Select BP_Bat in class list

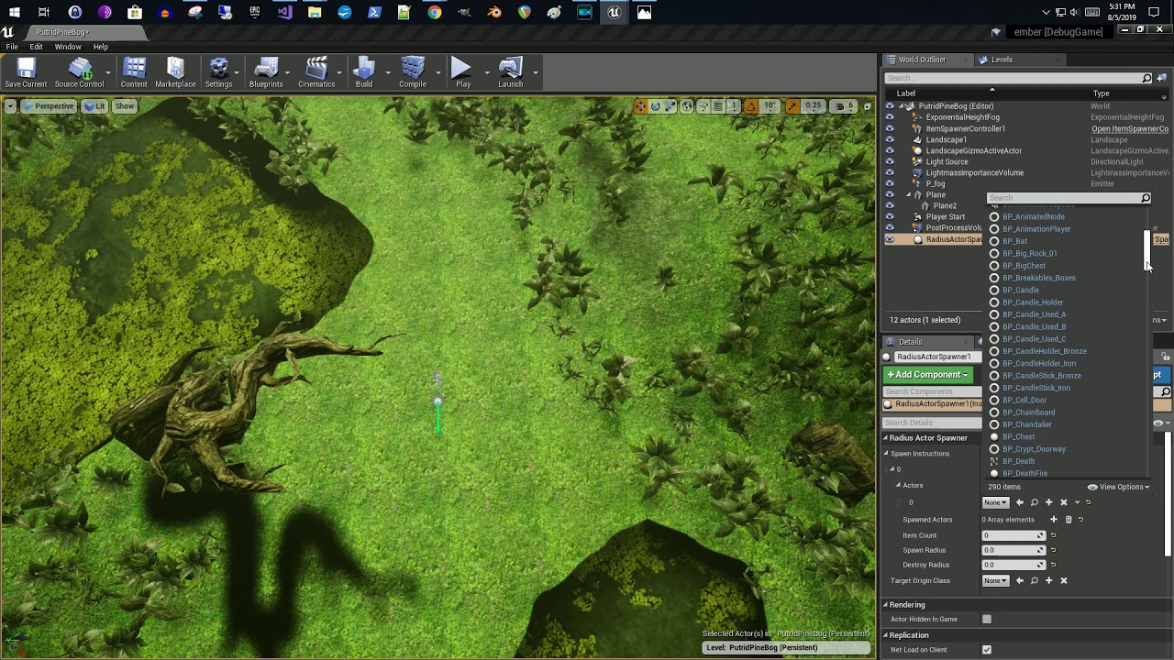click(x=1014, y=241)
